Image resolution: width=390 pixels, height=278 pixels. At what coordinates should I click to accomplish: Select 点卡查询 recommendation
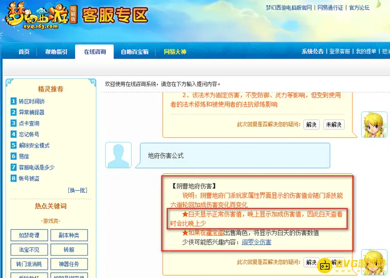coord(29,124)
